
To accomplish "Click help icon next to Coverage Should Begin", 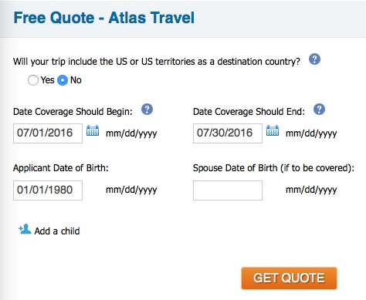I will tap(147, 110).
